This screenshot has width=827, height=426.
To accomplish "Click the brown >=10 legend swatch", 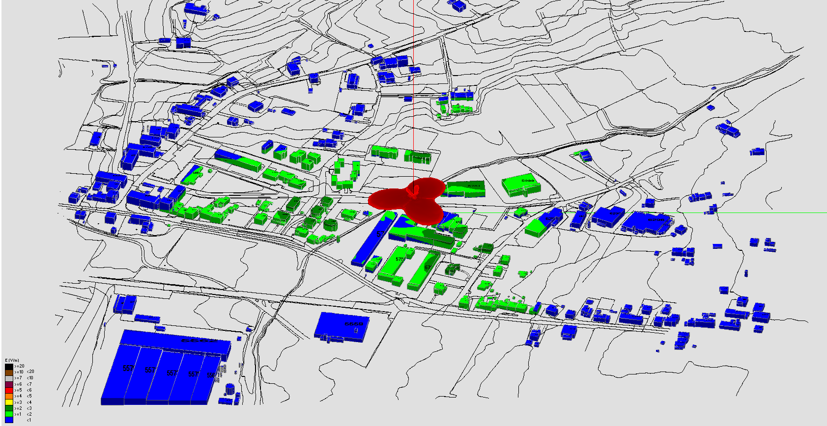I will point(9,373).
